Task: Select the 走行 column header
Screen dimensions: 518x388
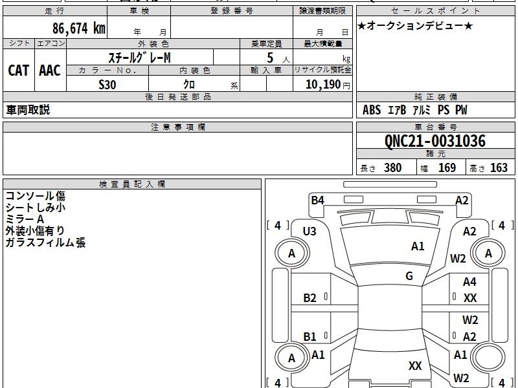Action: 55,11
